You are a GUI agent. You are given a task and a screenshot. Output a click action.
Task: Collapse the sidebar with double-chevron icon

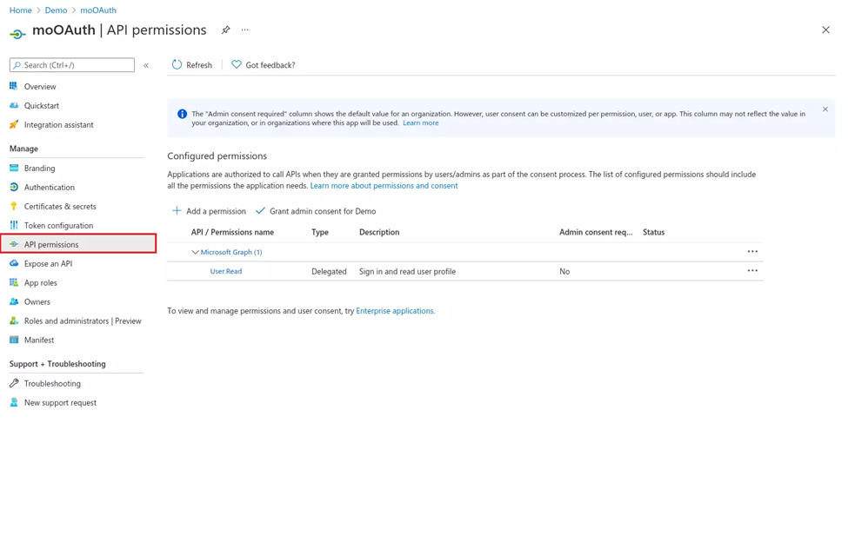(146, 65)
